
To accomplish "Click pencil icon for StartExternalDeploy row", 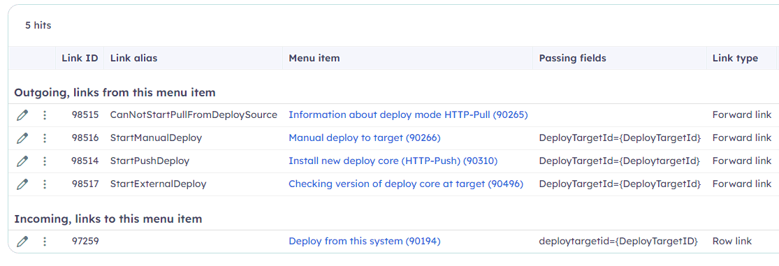I will [22, 184].
